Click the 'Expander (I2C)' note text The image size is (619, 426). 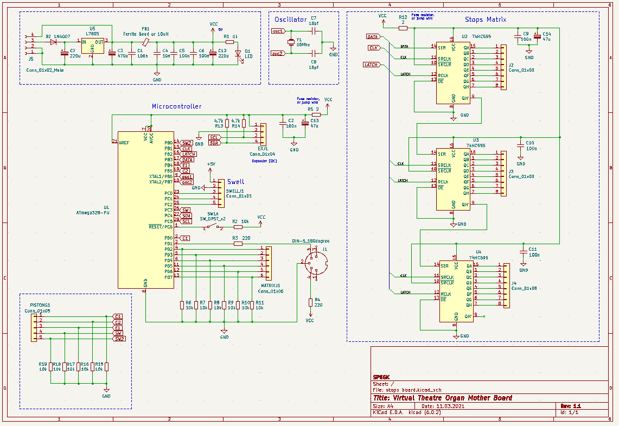pyautogui.click(x=264, y=161)
